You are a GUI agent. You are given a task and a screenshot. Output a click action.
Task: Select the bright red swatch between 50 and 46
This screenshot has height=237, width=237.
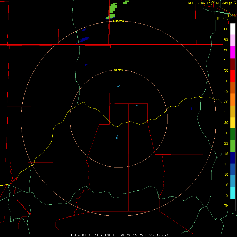click(x=233, y=76)
